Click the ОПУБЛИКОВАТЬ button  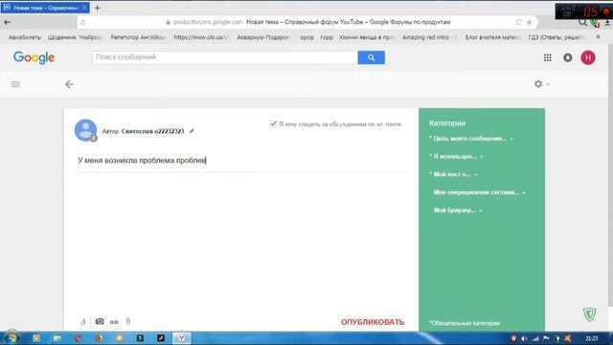373,322
